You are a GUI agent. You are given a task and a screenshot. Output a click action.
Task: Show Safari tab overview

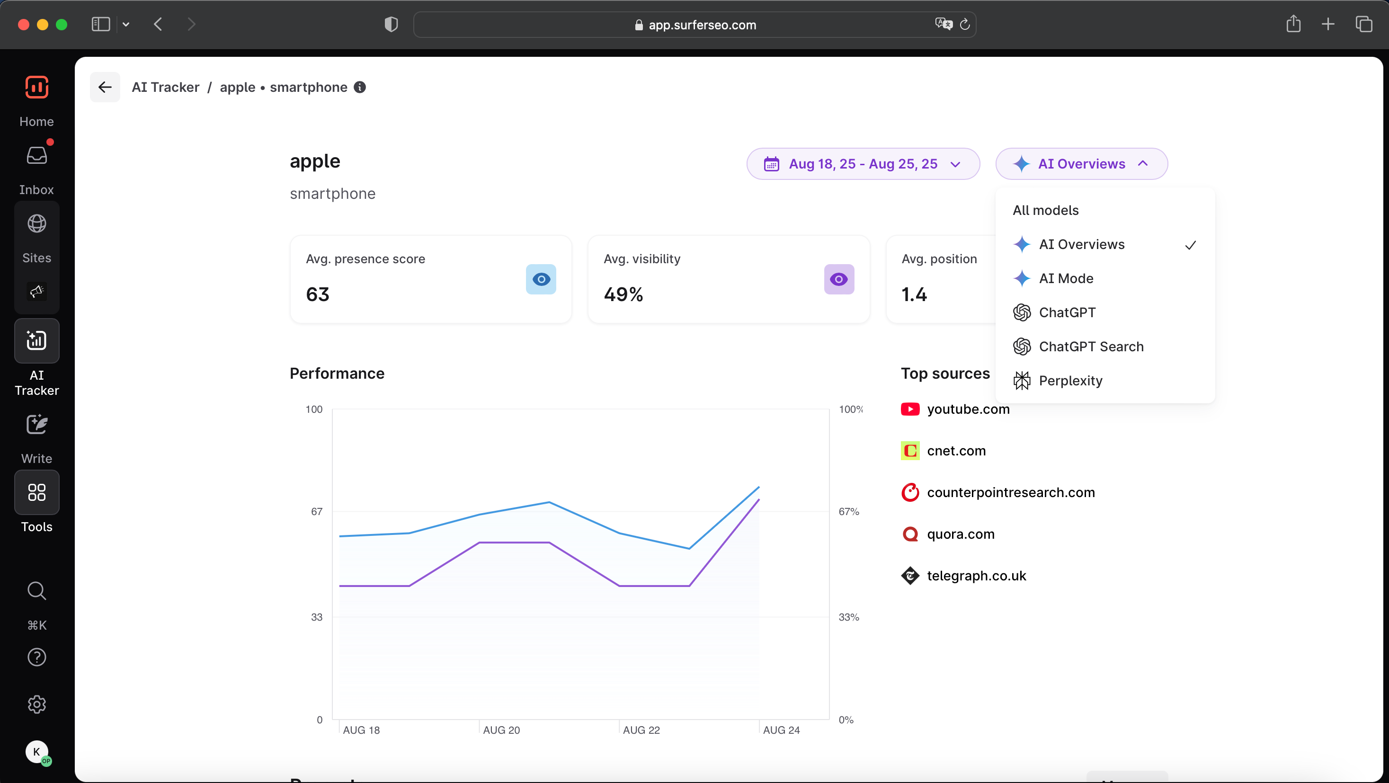point(1363,24)
